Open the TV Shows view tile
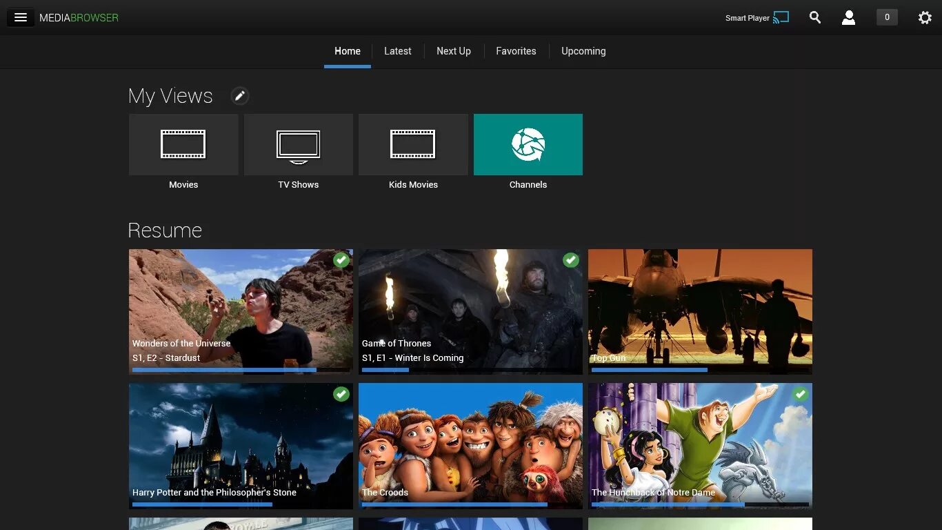The width and height of the screenshot is (942, 530). click(299, 144)
